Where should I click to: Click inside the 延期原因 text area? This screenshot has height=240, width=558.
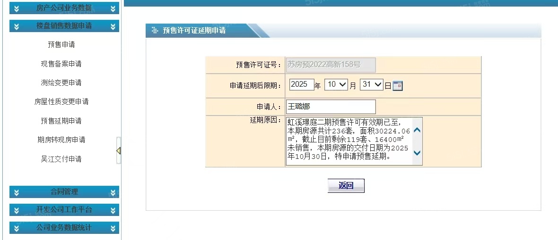(x=354, y=141)
